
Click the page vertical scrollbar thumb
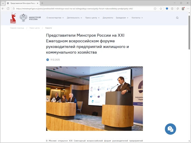(x=189, y=32)
